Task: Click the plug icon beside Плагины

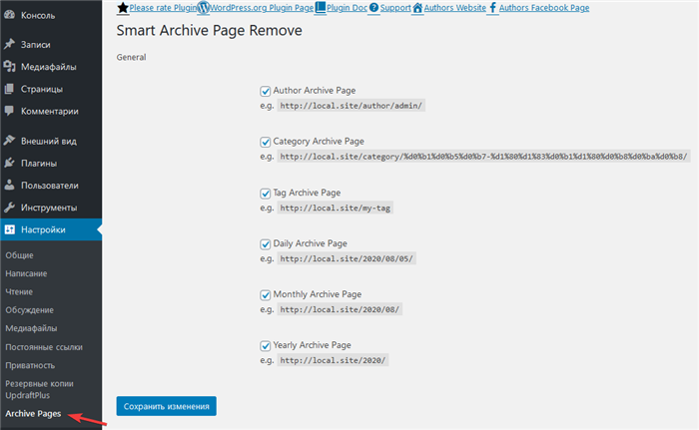Action: [9, 163]
